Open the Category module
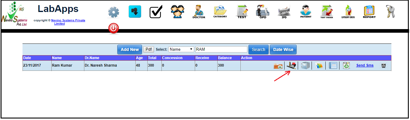Screen dimensions: 410x120 coord(220,12)
